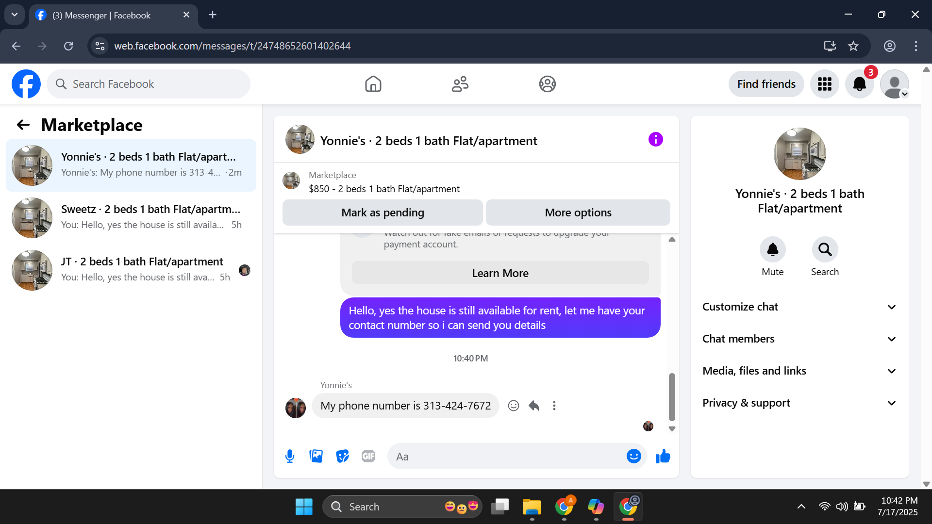The width and height of the screenshot is (932, 524).
Task: Click the browser address bar URL
Action: [x=233, y=46]
